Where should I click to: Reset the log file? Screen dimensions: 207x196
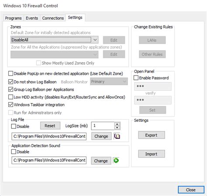50,126
